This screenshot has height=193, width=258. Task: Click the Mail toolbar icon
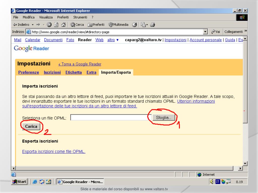coord(143,25)
